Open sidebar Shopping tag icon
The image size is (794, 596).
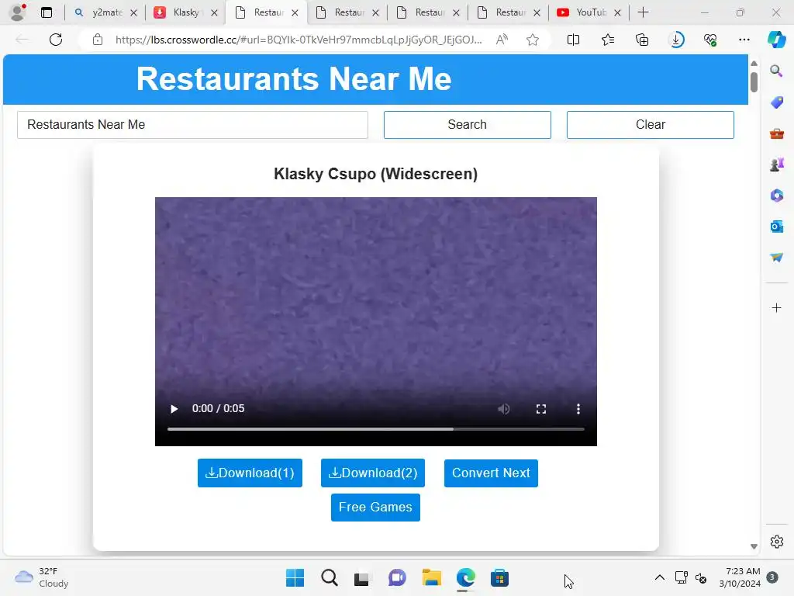click(x=776, y=102)
